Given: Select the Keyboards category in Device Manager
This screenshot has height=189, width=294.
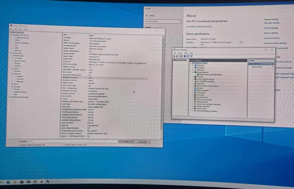Looking at the screenshot, I should pyautogui.click(x=200, y=83).
